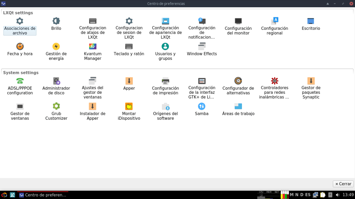Image resolution: width=355 pixels, height=199 pixels.
Task: Select Centro de preferencias taskbar entry
Action: tap(43, 195)
